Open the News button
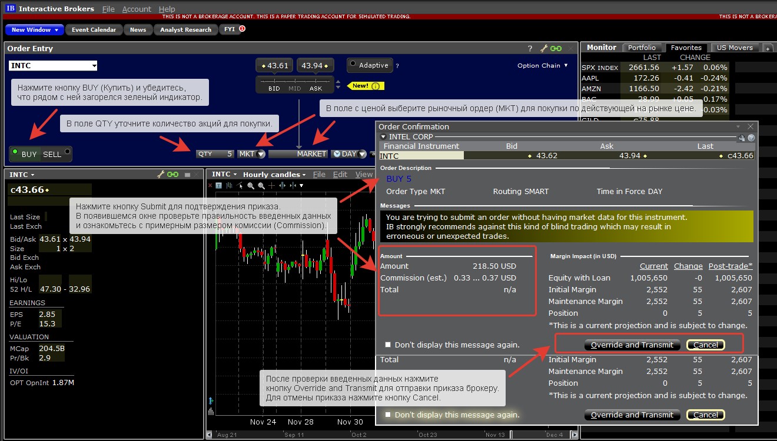 pos(138,29)
